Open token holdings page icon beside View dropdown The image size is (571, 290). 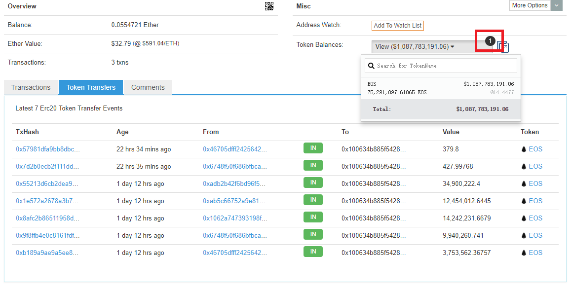click(503, 46)
